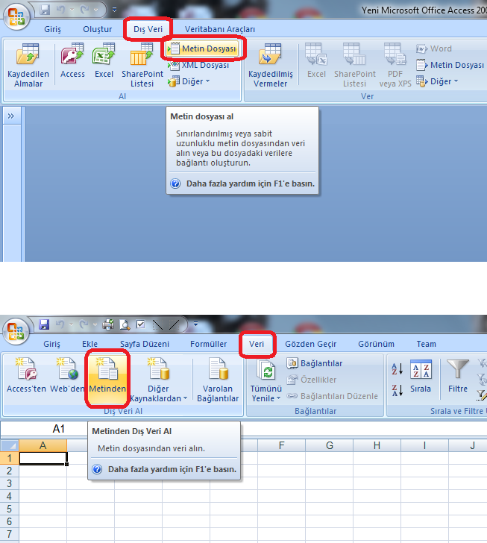Click the Excel import icon in Al group
The width and height of the screenshot is (487, 543).
(x=104, y=62)
